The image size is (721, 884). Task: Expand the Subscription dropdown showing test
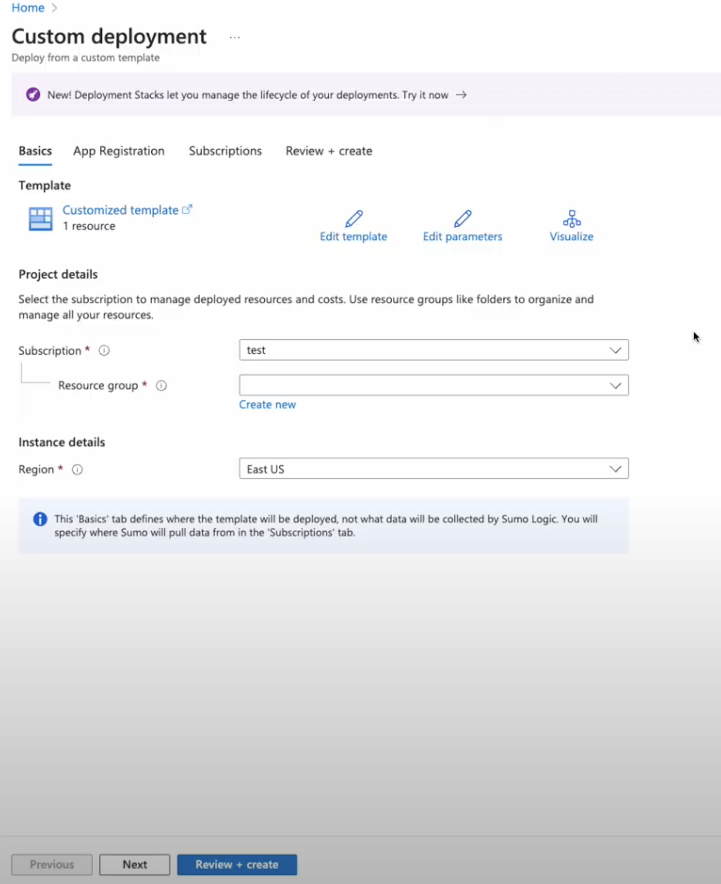pos(434,350)
